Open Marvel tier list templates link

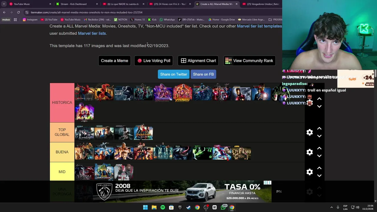259,26
